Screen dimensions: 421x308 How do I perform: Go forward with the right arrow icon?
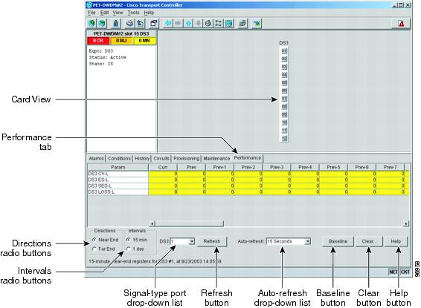coord(178,23)
